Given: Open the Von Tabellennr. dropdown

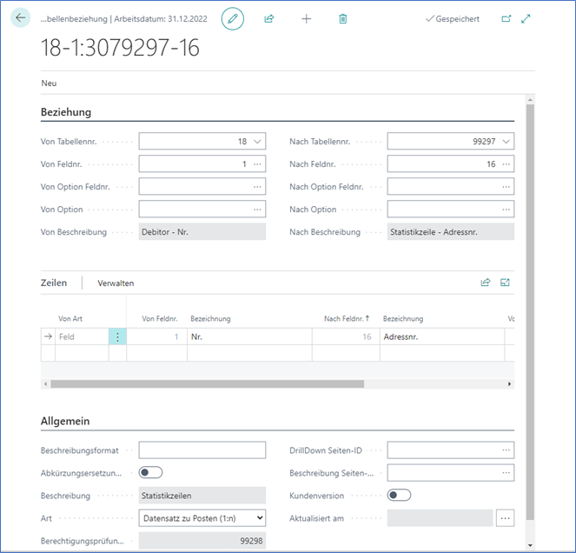Looking at the screenshot, I should pos(257,141).
